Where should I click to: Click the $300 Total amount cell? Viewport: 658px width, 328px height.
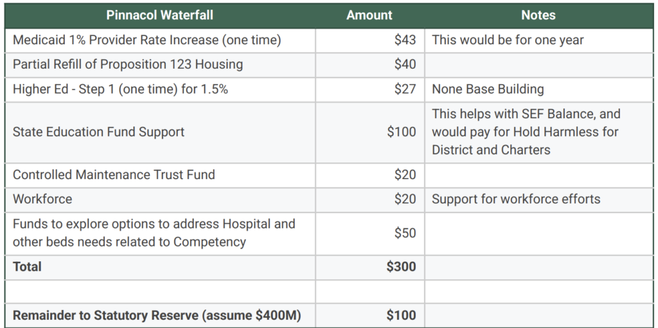coord(401,266)
